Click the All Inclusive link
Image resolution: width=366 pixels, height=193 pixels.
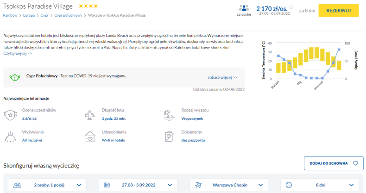32,140
